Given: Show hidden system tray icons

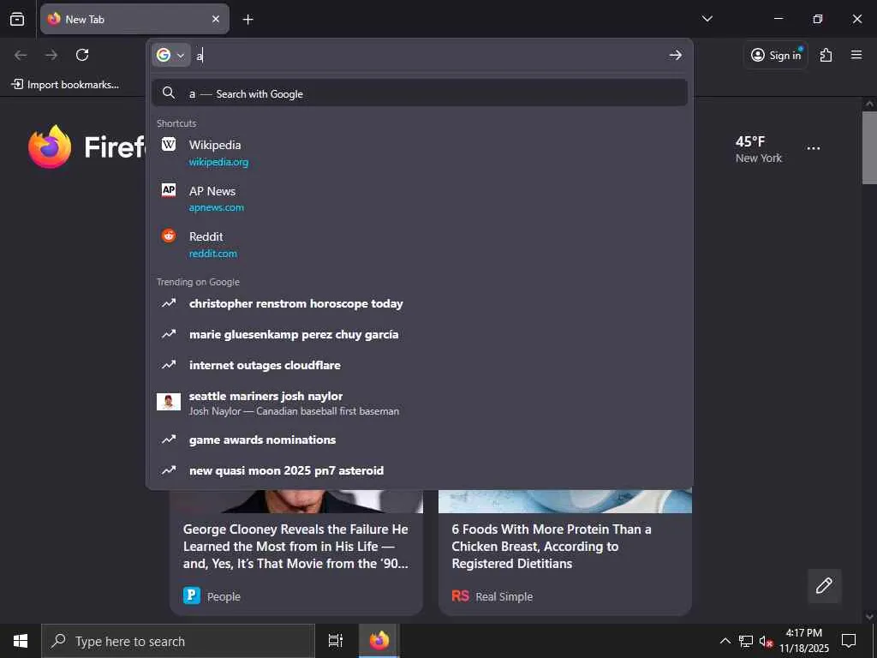Looking at the screenshot, I should click(x=725, y=641).
